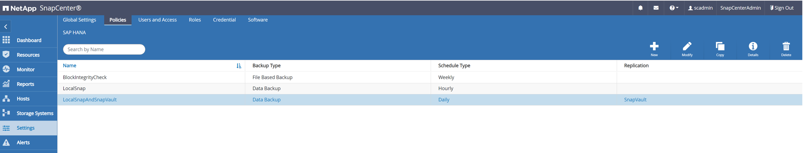Click the Search by Name field
The height and width of the screenshot is (153, 803).
point(104,49)
